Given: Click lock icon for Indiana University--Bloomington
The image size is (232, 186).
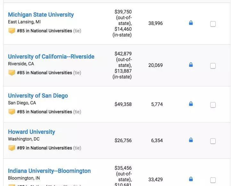Looking at the screenshot, I should [191, 179].
